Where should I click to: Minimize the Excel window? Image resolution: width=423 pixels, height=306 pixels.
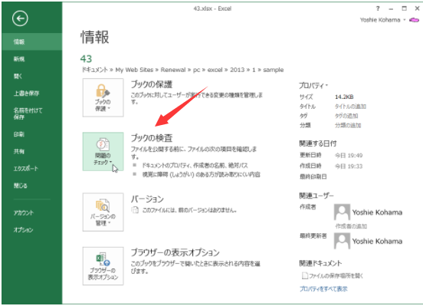(391, 8)
